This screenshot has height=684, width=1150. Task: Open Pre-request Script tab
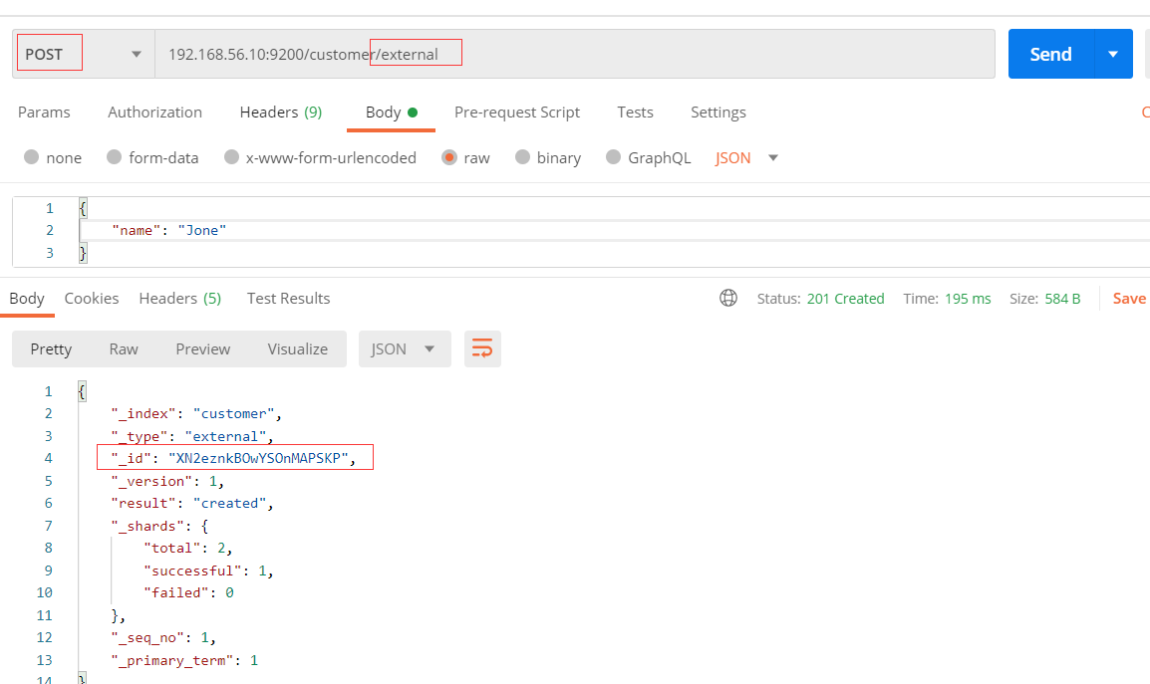(517, 113)
